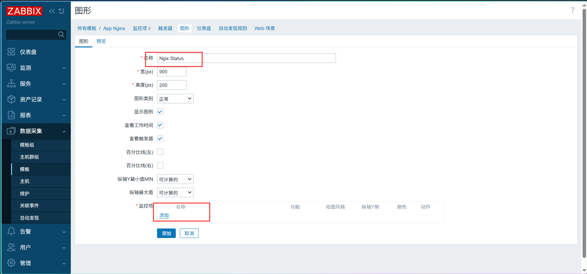Collapse the sidebar with double-chevron icon
The width and height of the screenshot is (587, 274).
(52, 11)
